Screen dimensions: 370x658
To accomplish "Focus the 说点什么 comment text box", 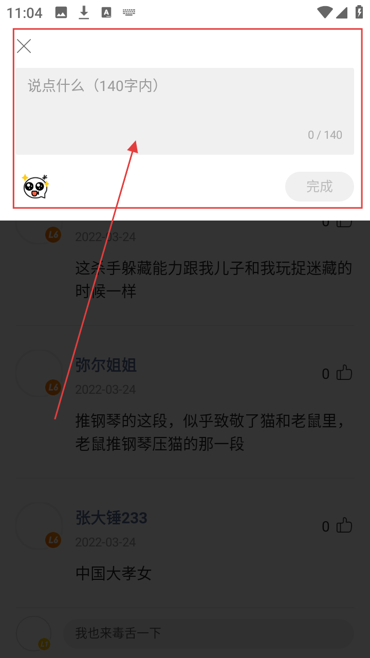I will [184, 111].
